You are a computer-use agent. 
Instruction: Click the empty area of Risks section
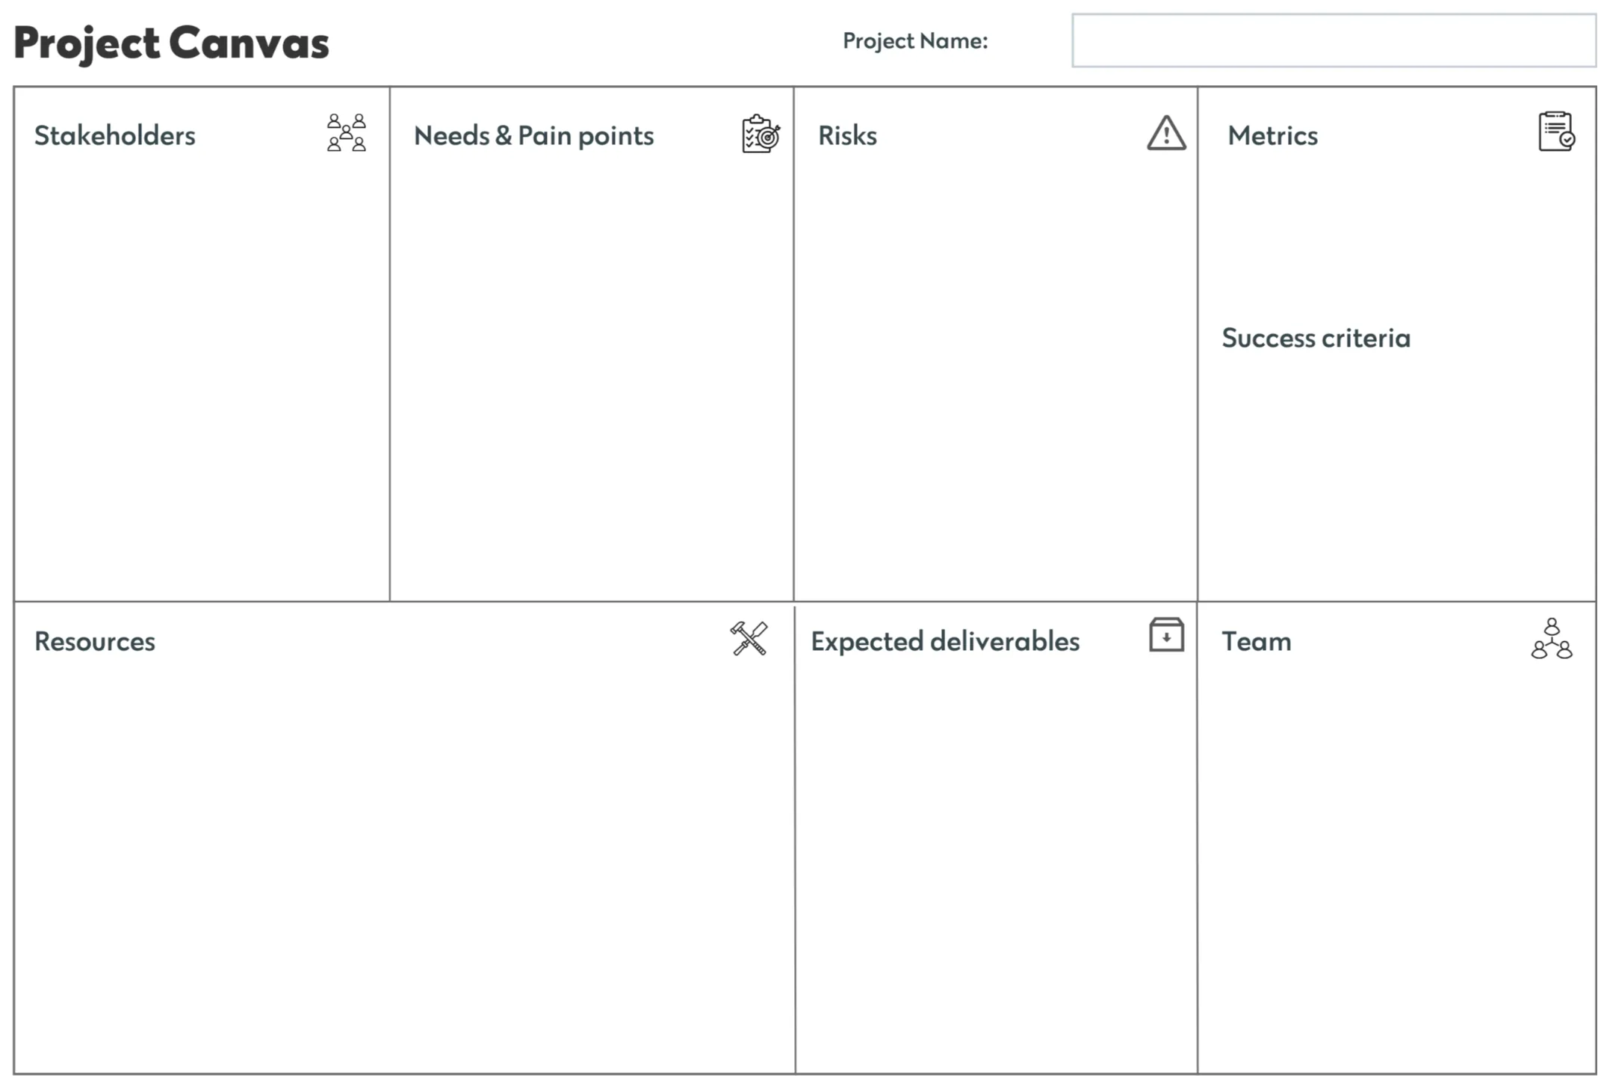[995, 374]
